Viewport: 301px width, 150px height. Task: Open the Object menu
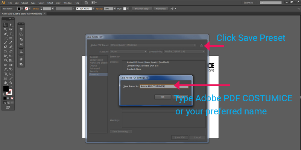24,3
